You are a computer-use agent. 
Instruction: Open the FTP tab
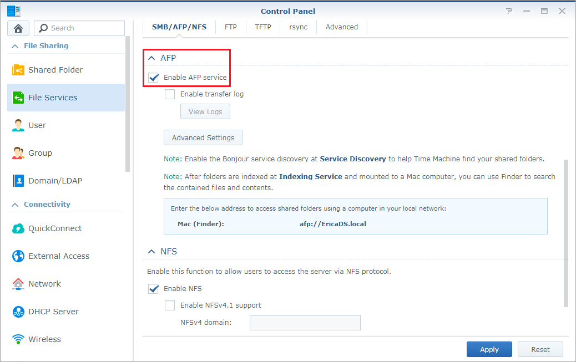[231, 27]
